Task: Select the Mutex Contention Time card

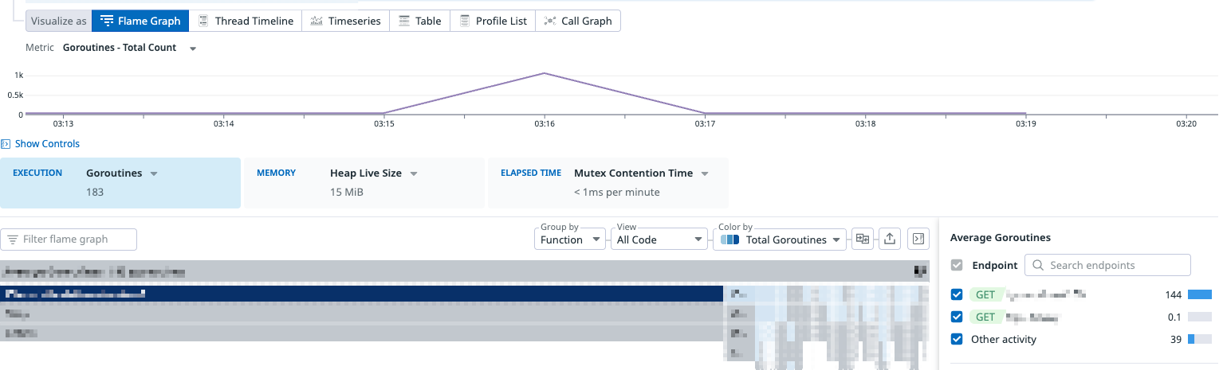Action: coord(608,182)
